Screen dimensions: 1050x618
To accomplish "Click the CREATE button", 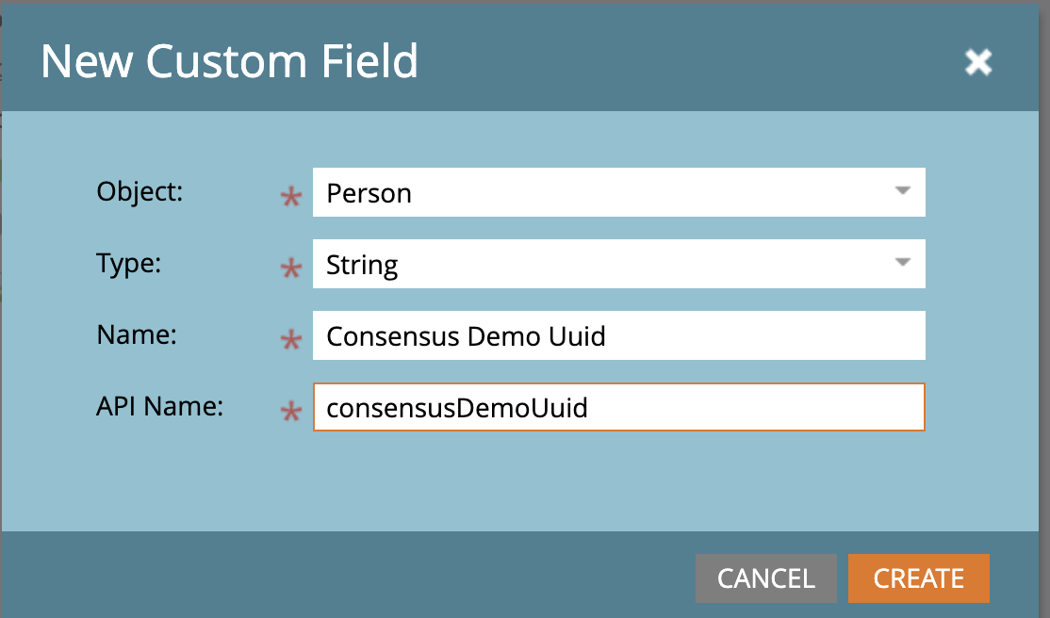I will coord(919,578).
